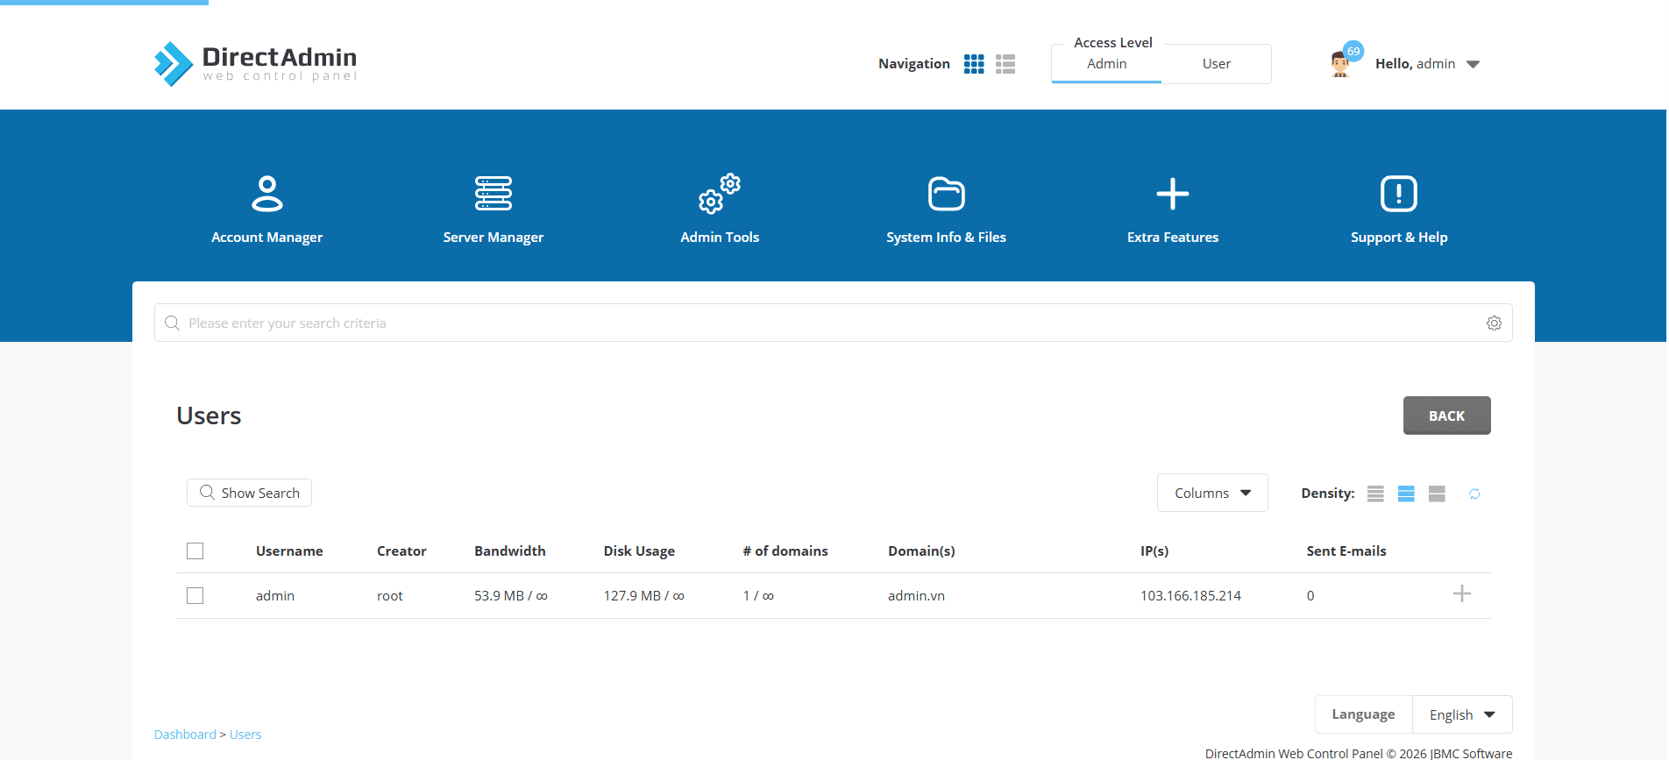Check the admin user row checkbox
The height and width of the screenshot is (760, 1669).
click(195, 596)
